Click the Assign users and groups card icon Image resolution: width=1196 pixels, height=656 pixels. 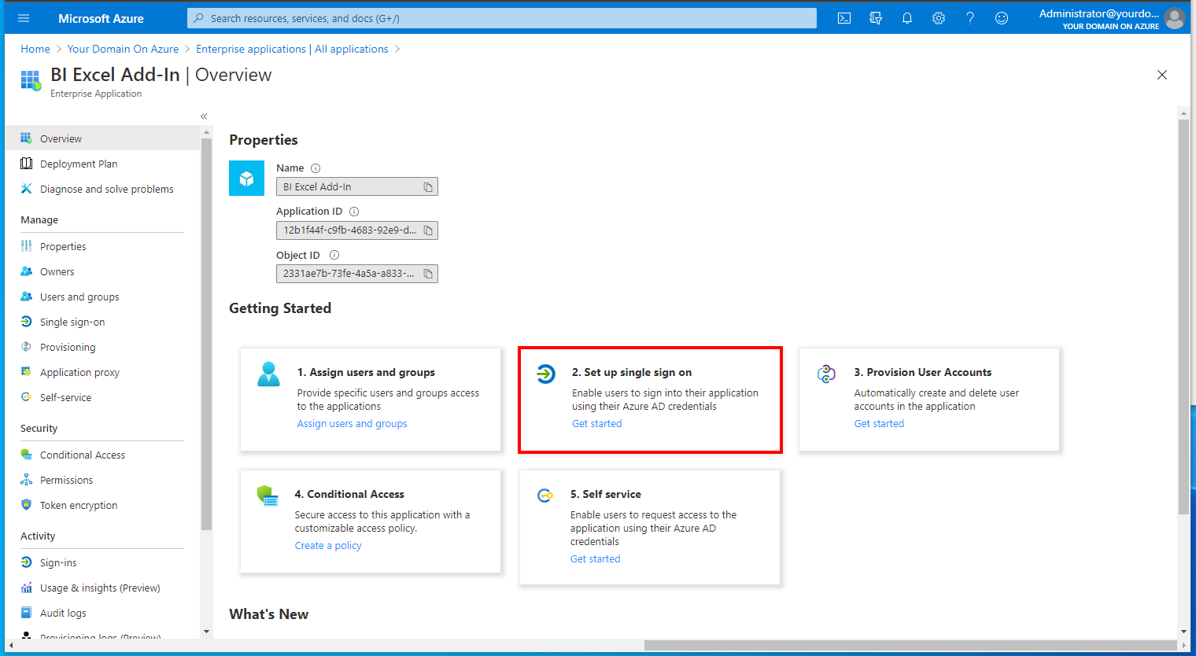[x=268, y=374]
